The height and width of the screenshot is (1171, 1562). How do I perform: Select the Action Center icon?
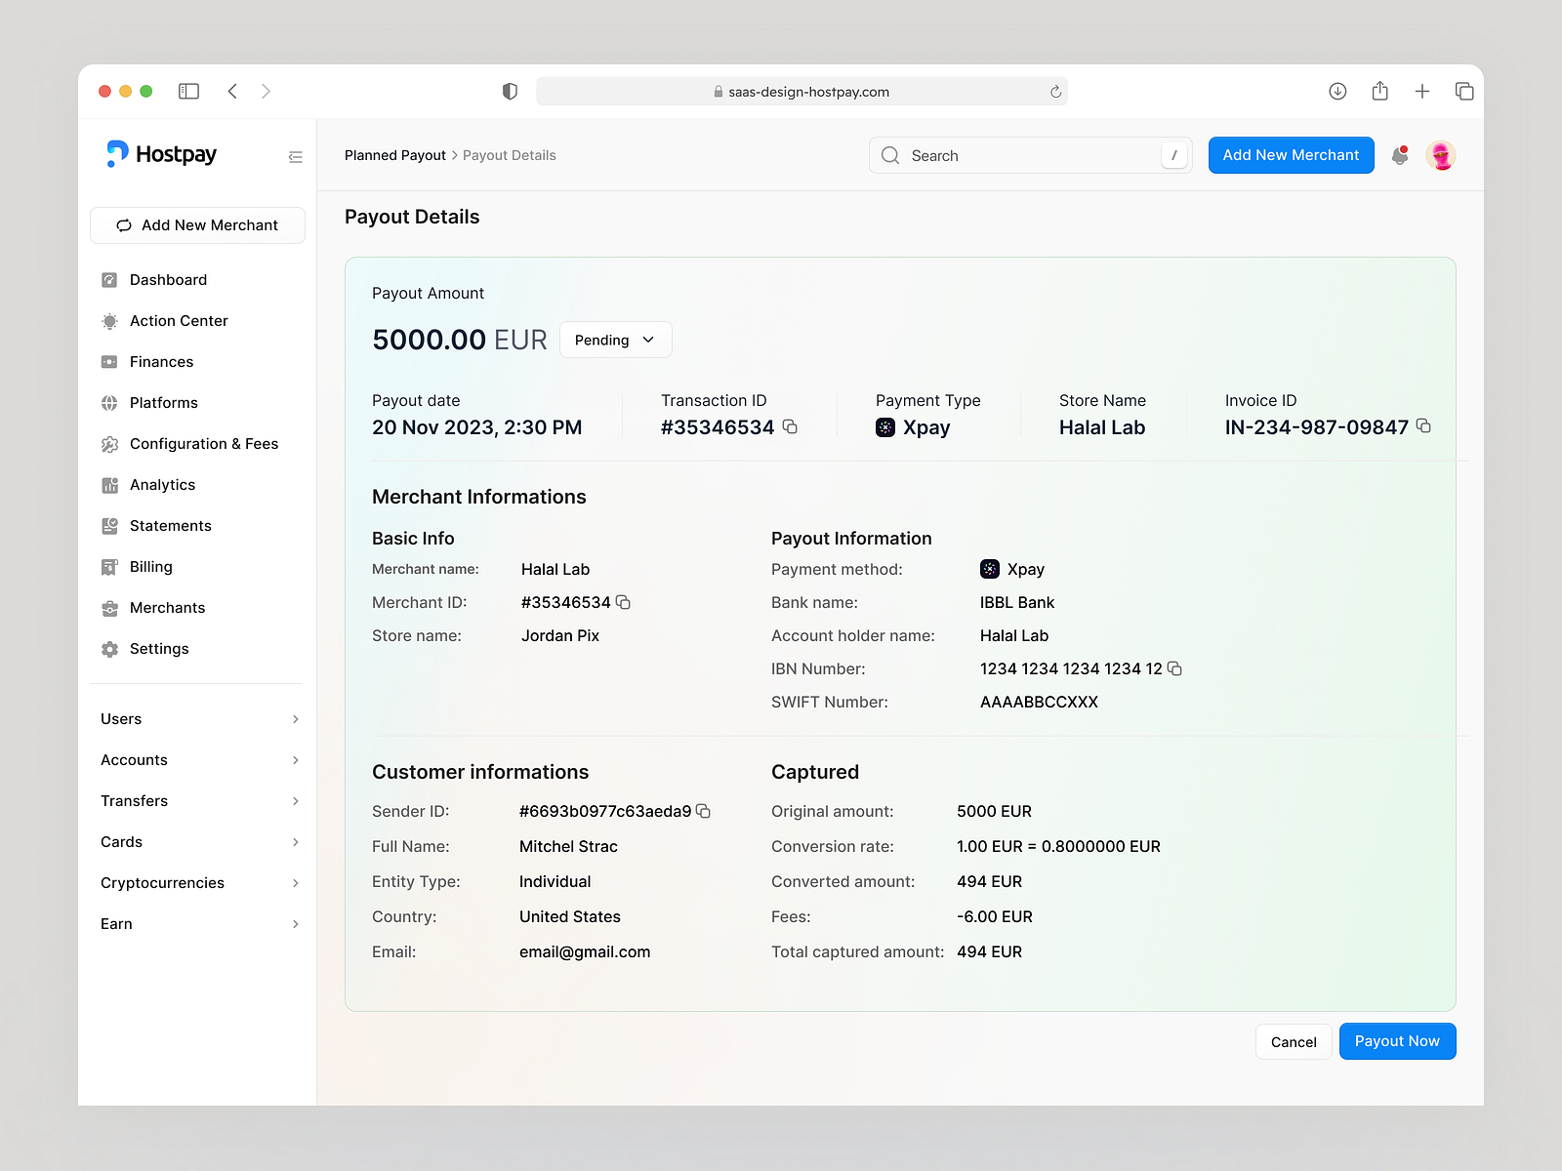[x=110, y=320]
